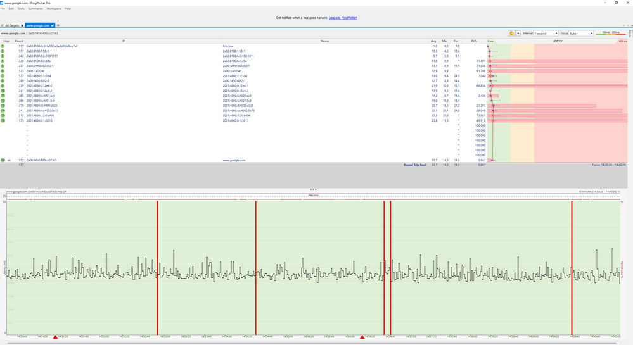The image size is (633, 345).
Task: Adjust the 100ms/200ms latency color scale
Action: pos(610,33)
